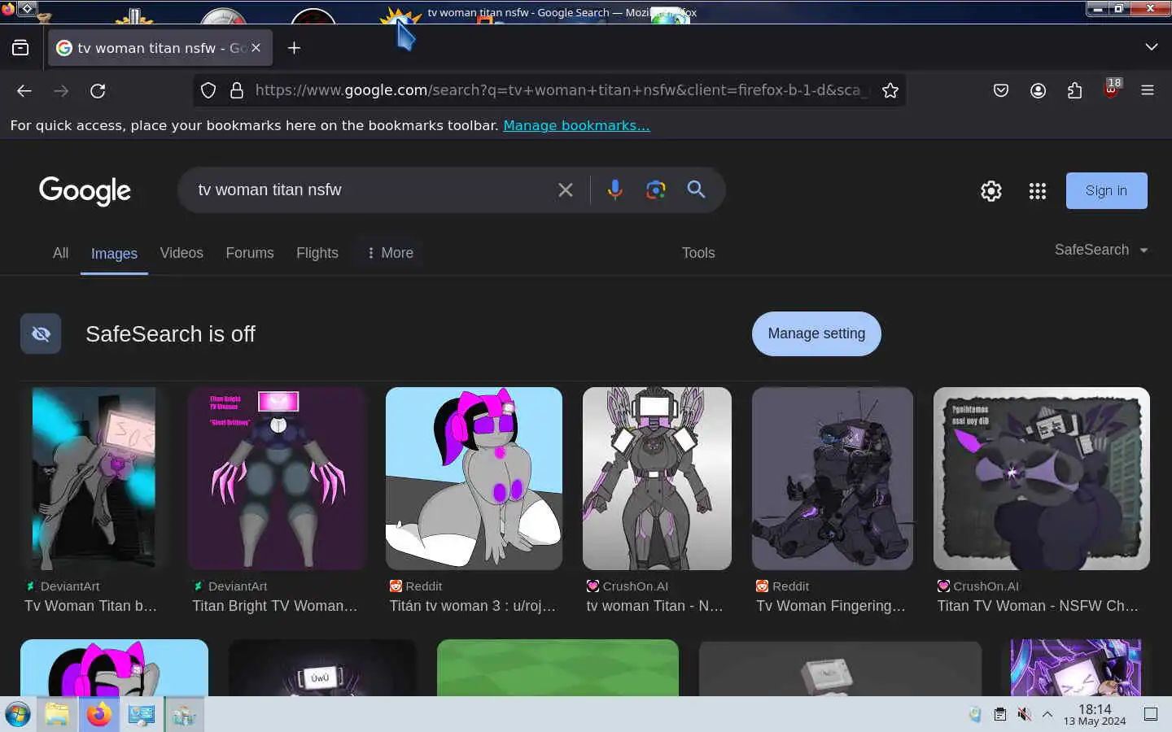Open the Windows Start menu
This screenshot has width=1172, height=732.
(17, 715)
